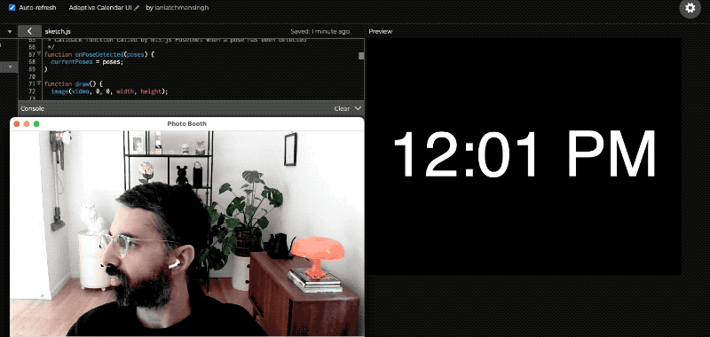Fold the draw function at line 71
Screen dimensions: 710x337
pyautogui.click(x=38, y=83)
